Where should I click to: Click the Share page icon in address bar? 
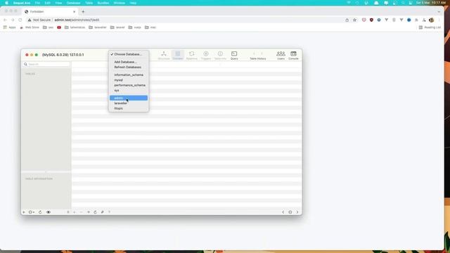click(347, 20)
